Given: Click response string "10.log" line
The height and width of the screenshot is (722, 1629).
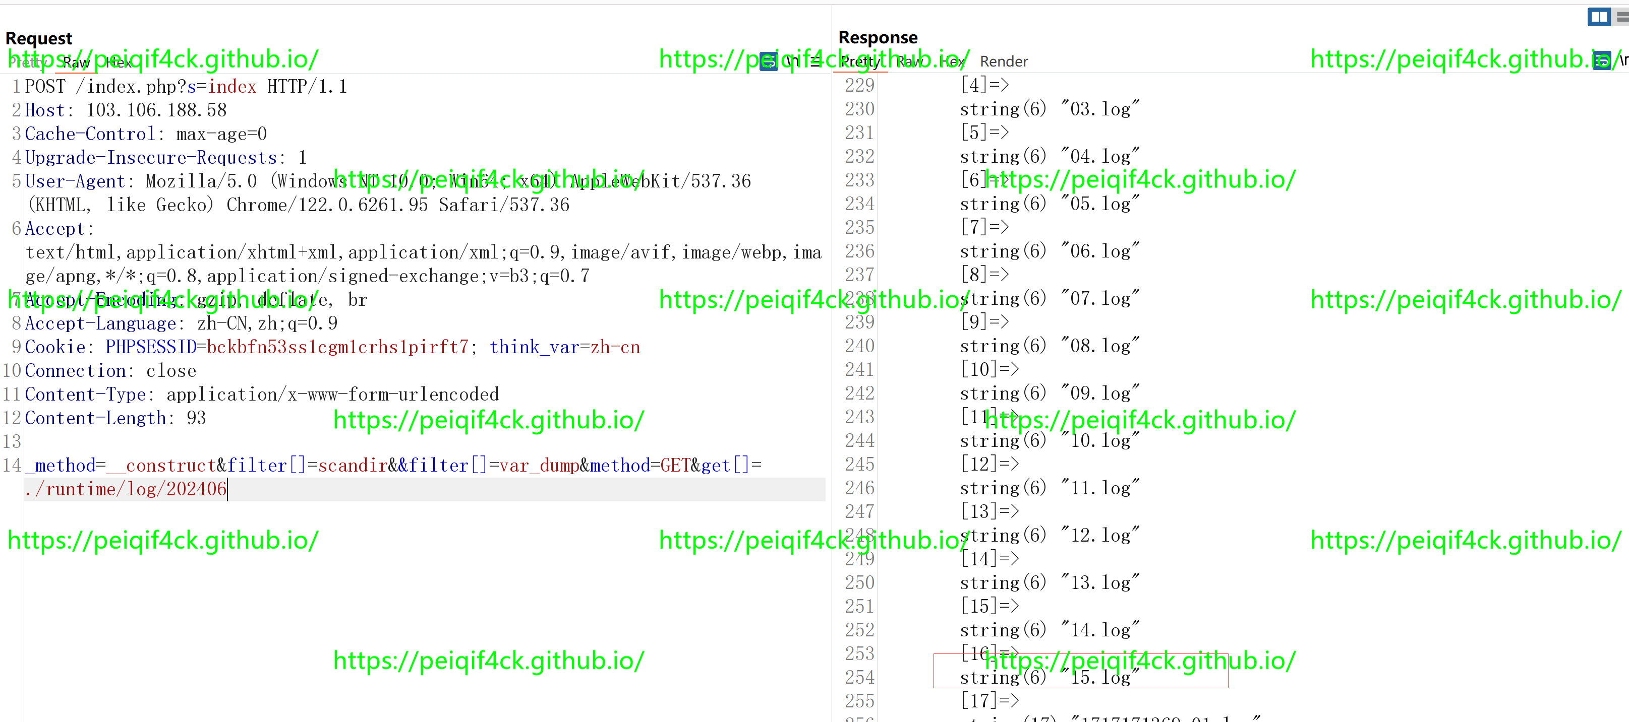Looking at the screenshot, I should coord(1050,440).
